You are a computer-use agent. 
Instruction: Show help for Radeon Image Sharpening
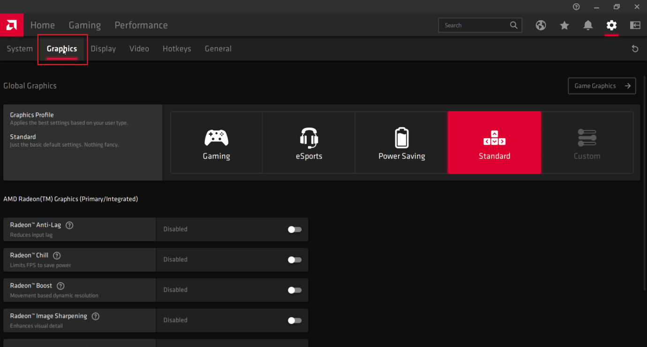point(96,316)
